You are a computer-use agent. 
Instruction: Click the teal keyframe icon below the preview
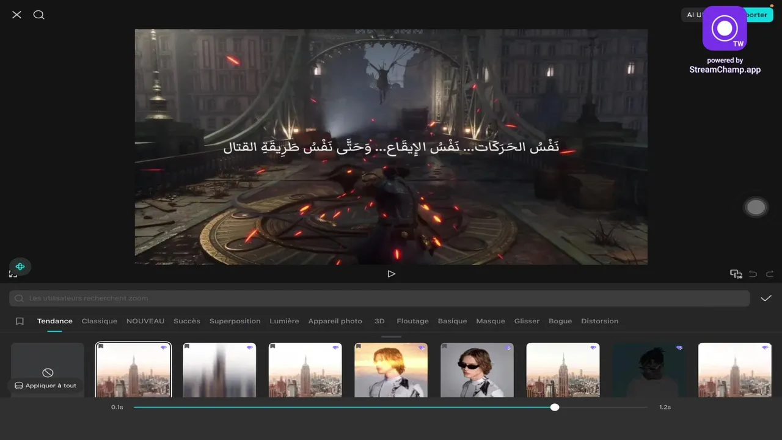(x=20, y=266)
